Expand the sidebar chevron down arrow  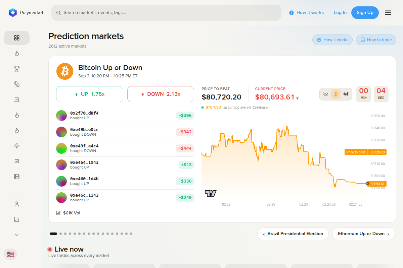click(x=17, y=235)
